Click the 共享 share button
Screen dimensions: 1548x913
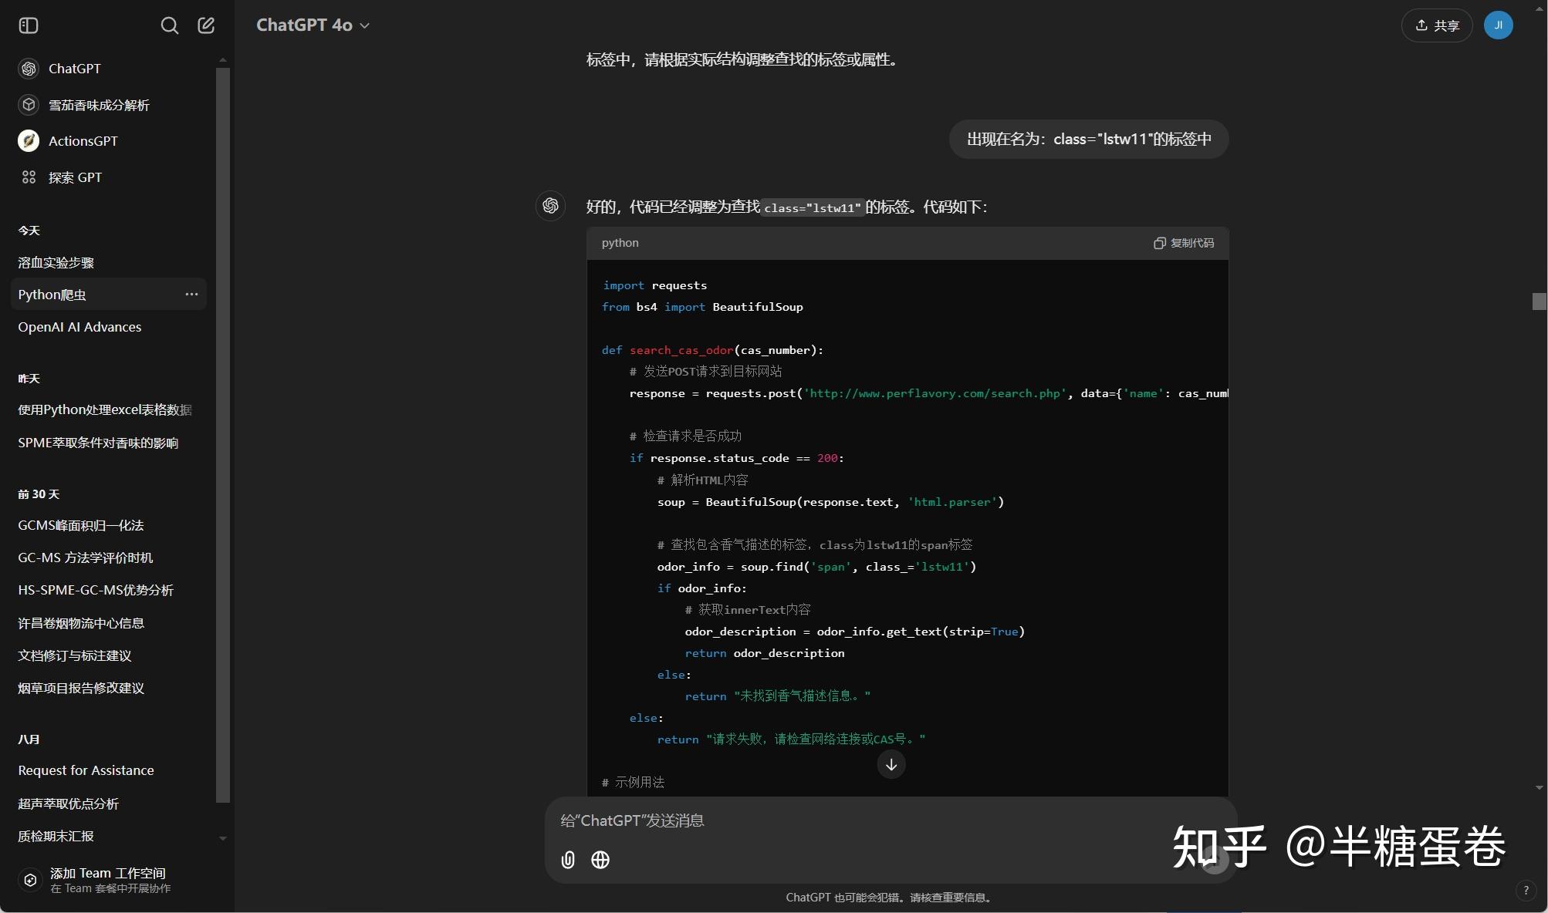click(1435, 25)
